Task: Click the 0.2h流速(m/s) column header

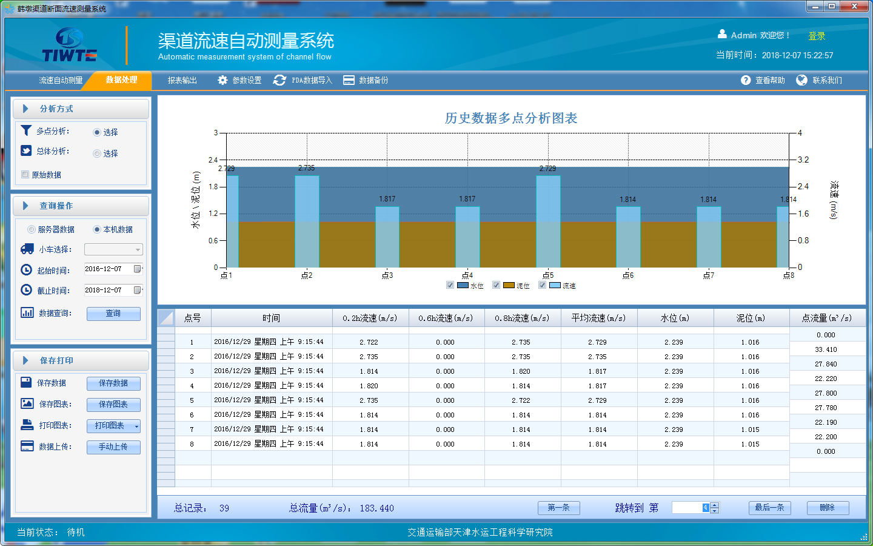Action: 370,318
